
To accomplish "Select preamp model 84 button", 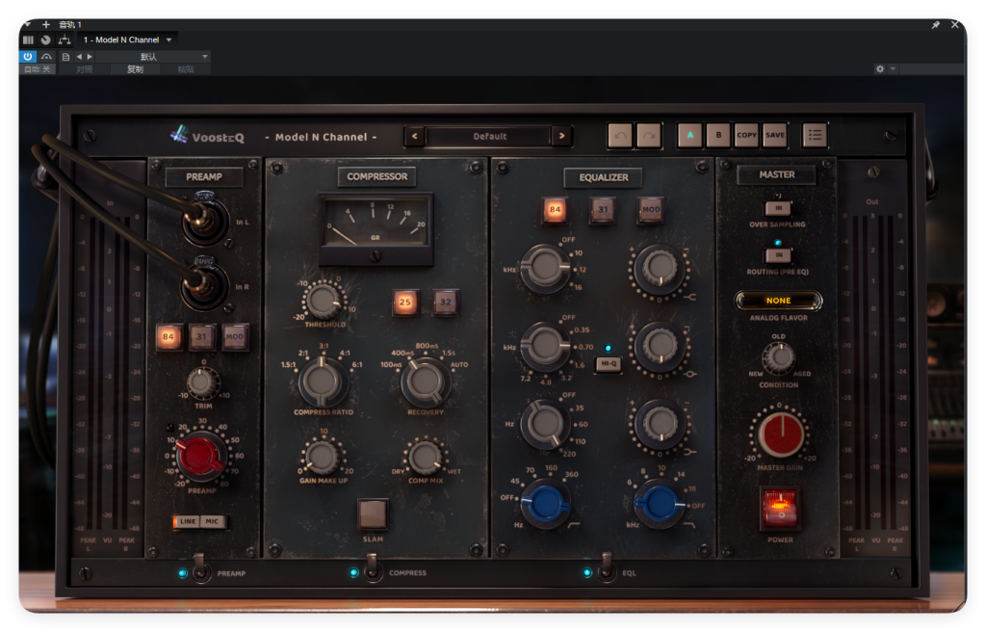I will pyautogui.click(x=168, y=337).
